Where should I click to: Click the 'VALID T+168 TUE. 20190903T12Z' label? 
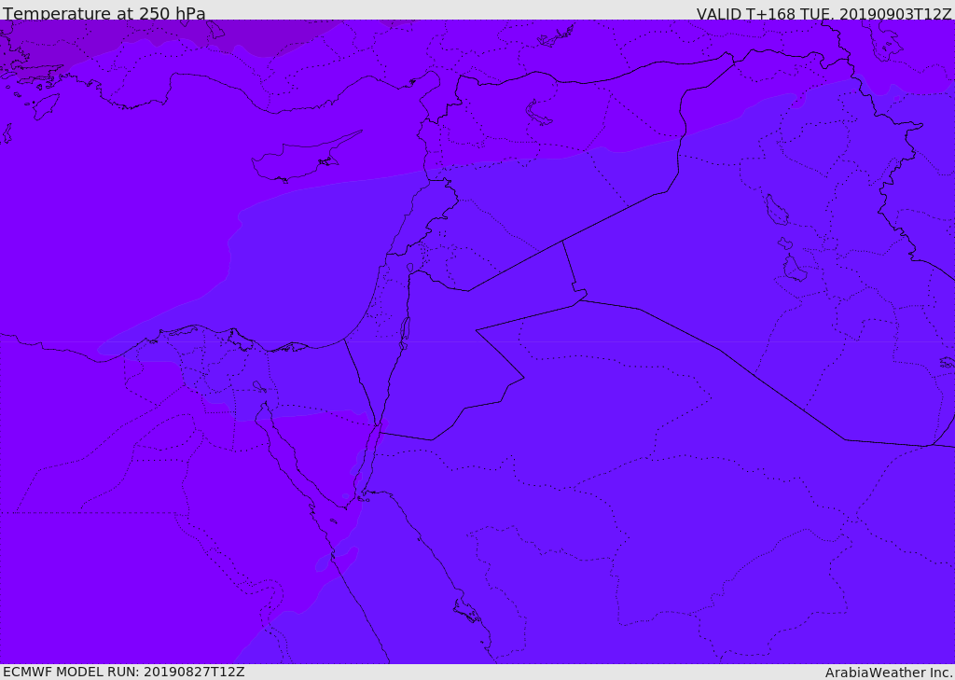coord(824,14)
